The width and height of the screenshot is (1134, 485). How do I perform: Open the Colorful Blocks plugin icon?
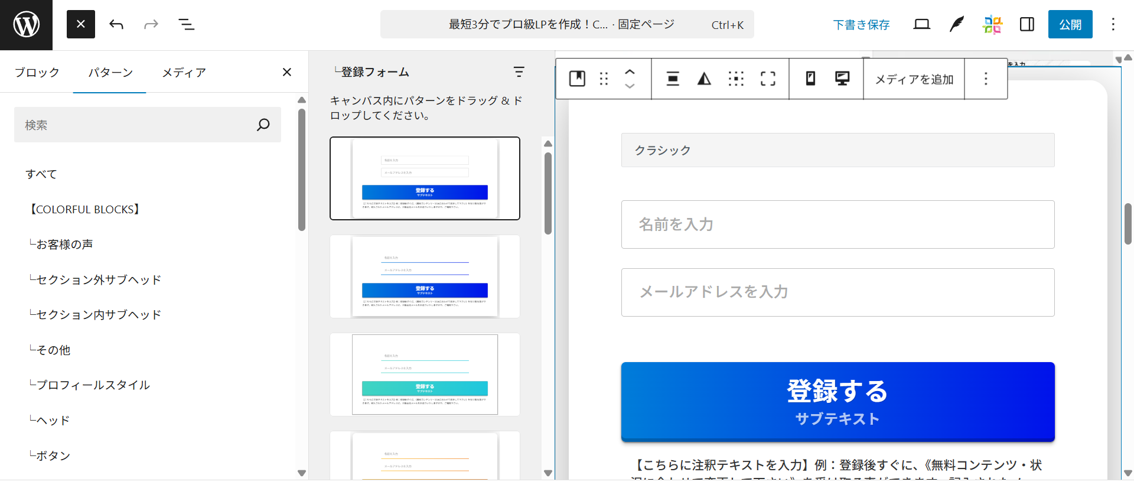pos(992,24)
